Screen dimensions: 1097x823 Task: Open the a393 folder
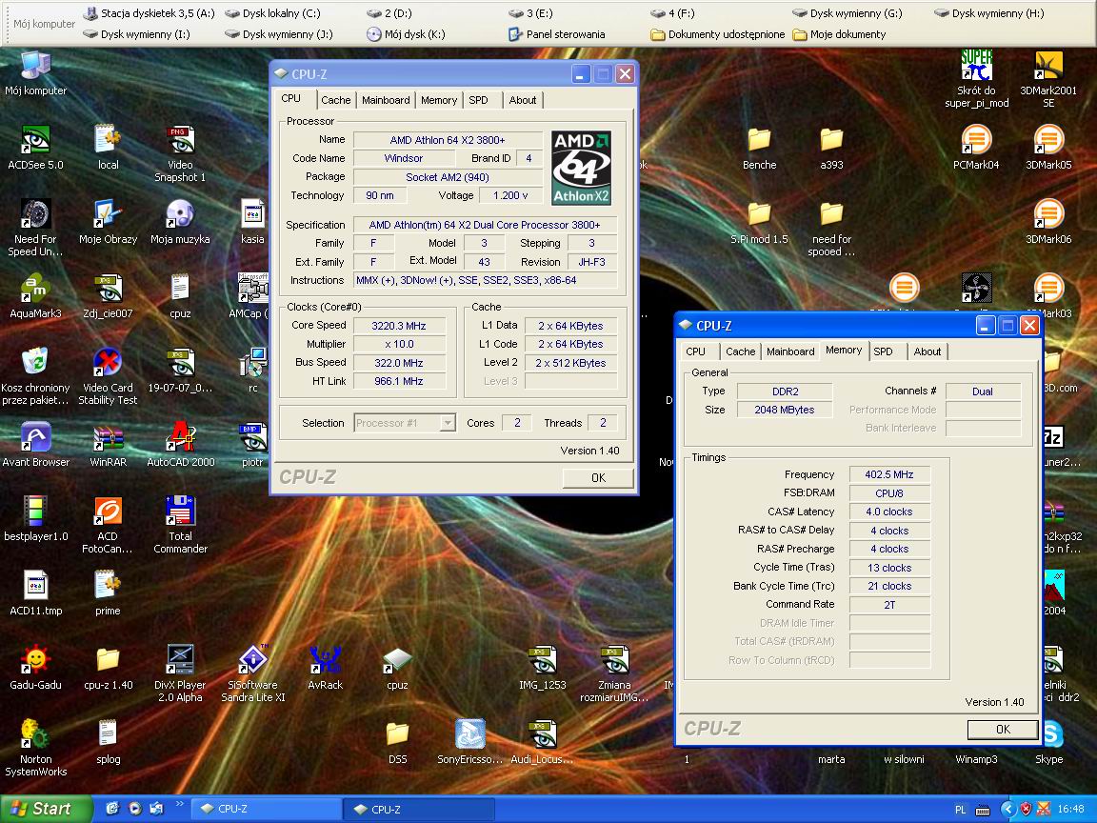pyautogui.click(x=831, y=147)
